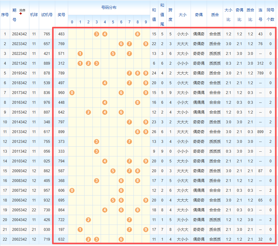Click the 号码分布 header

(x=109, y=8)
